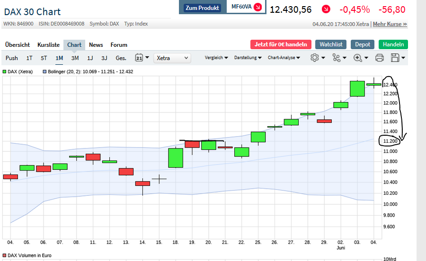The image size is (426, 261).
Task: Follow the Mehr Kurse link
Action: click(390, 24)
